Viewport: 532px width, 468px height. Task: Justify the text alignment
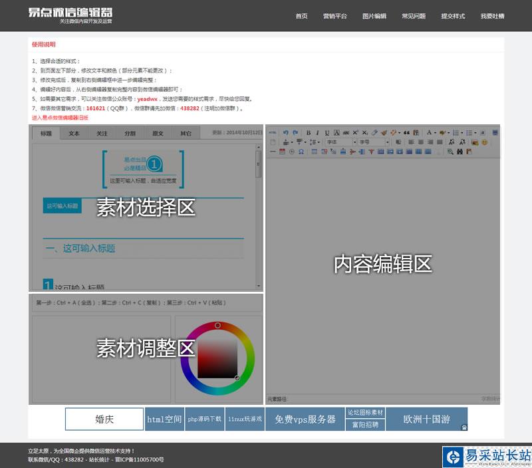440,142
